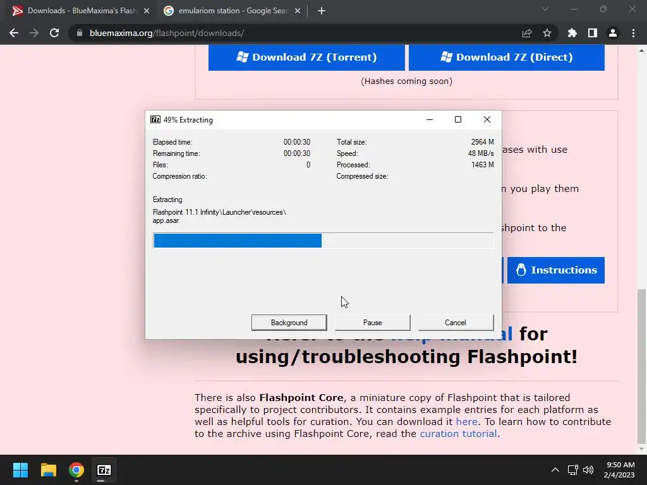Open the help manual link
Image resolution: width=647 pixels, height=485 pixels.
tap(452, 333)
